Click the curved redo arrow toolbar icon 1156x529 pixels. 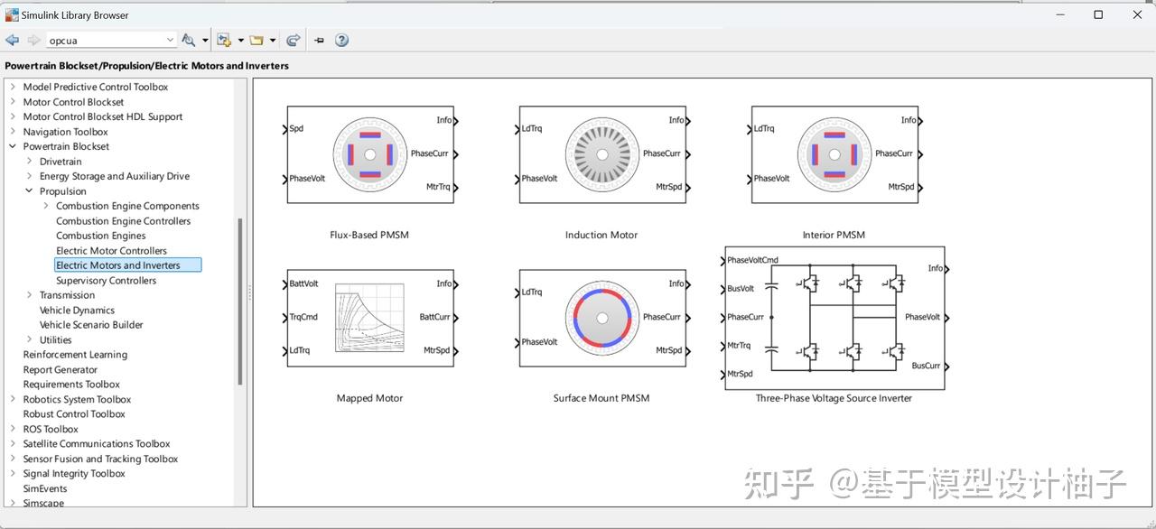[x=293, y=40]
